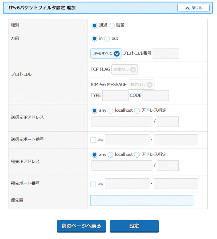Click the 送信元IPアドレス prefix length field
The image size is (217, 239).
[168, 121]
